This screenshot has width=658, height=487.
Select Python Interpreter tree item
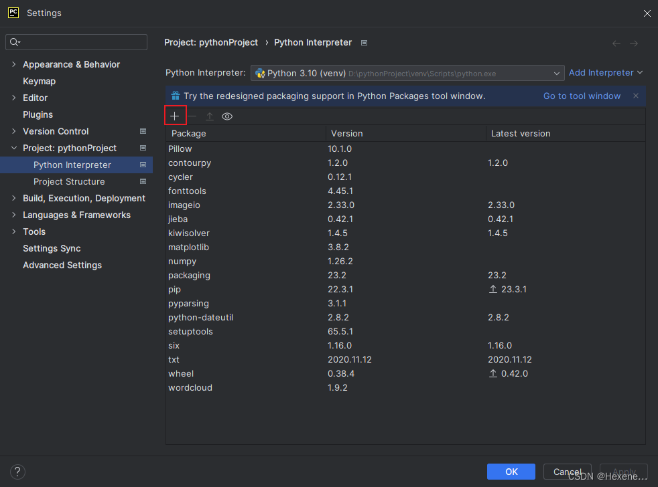point(76,165)
